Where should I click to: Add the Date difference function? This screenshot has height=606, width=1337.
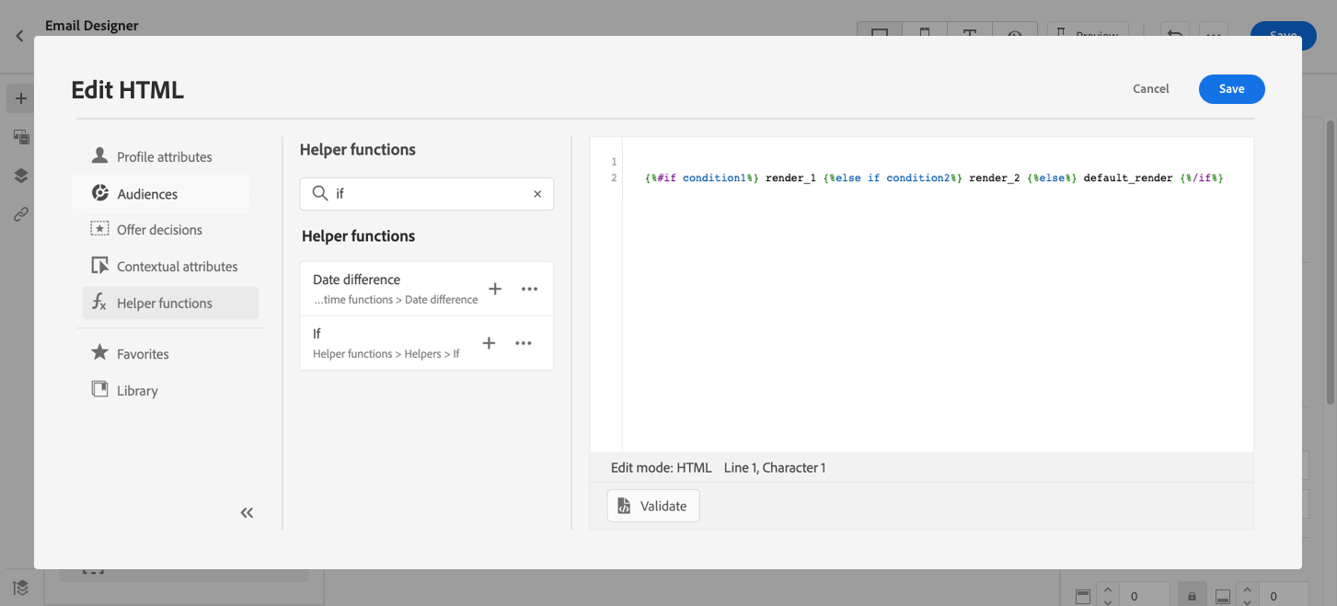coord(495,289)
